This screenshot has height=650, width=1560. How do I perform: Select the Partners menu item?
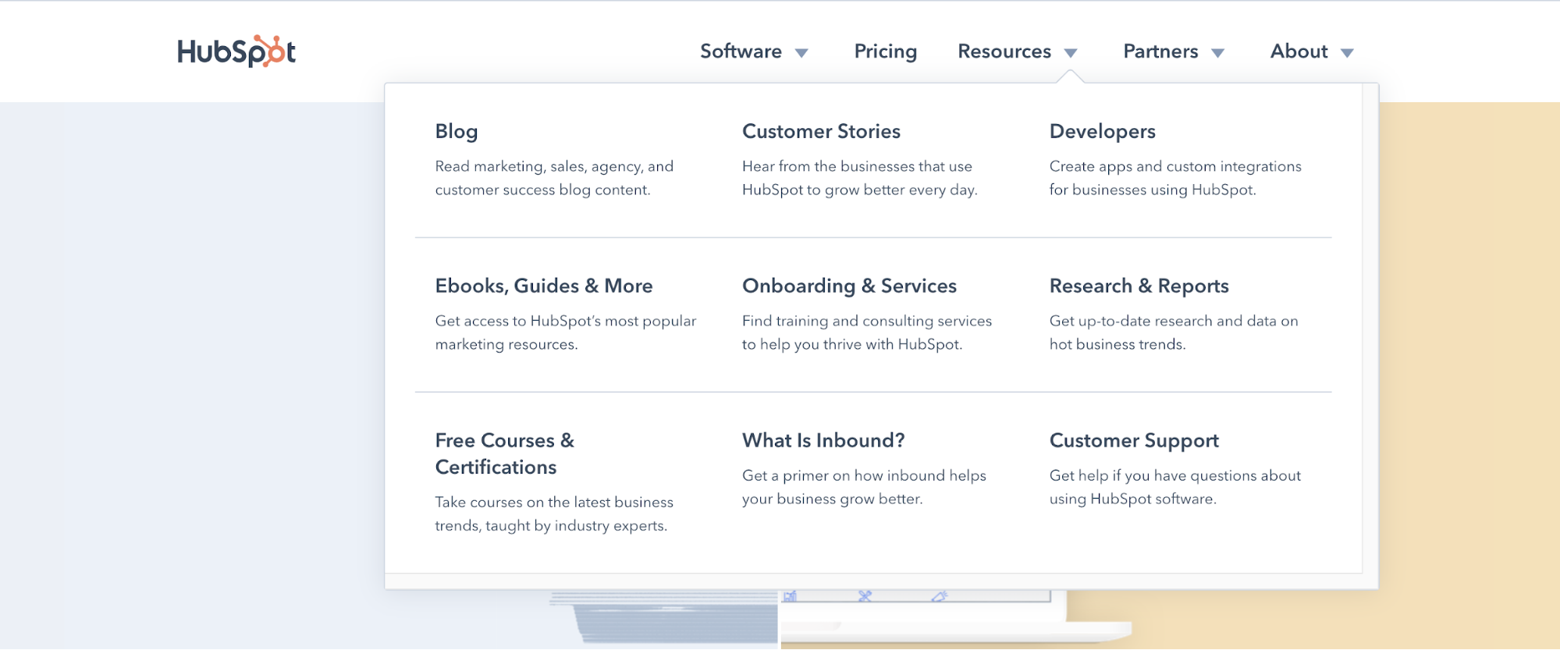pos(1160,52)
